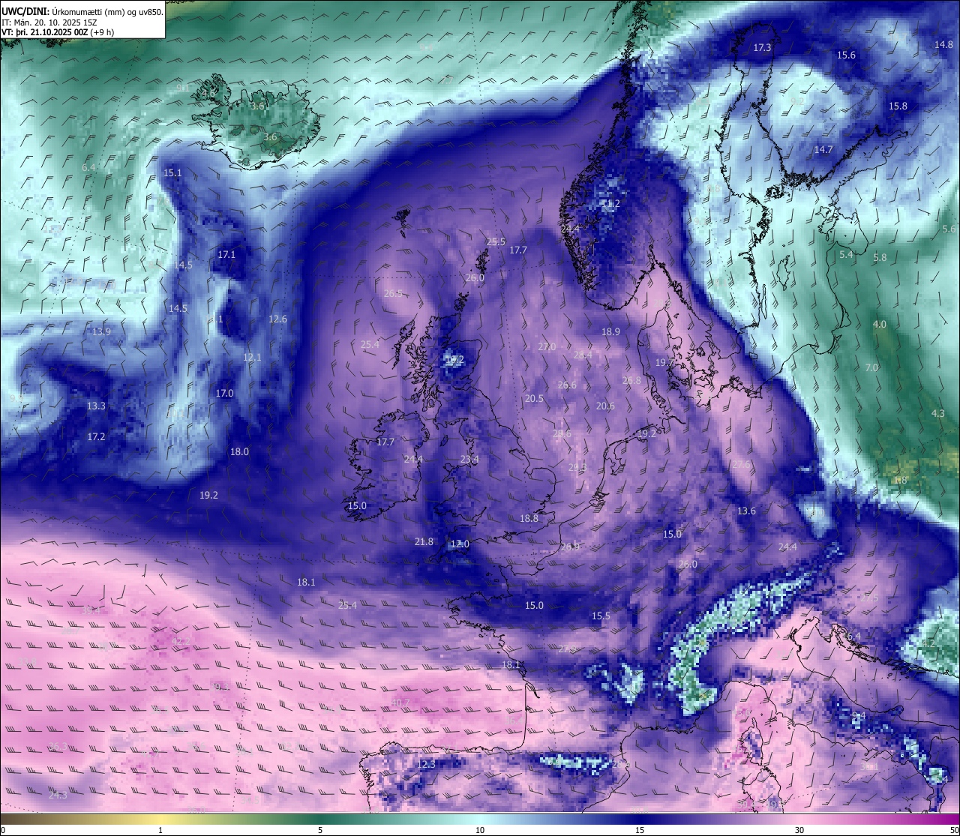Click the map value '12.1'

pyautogui.click(x=252, y=357)
